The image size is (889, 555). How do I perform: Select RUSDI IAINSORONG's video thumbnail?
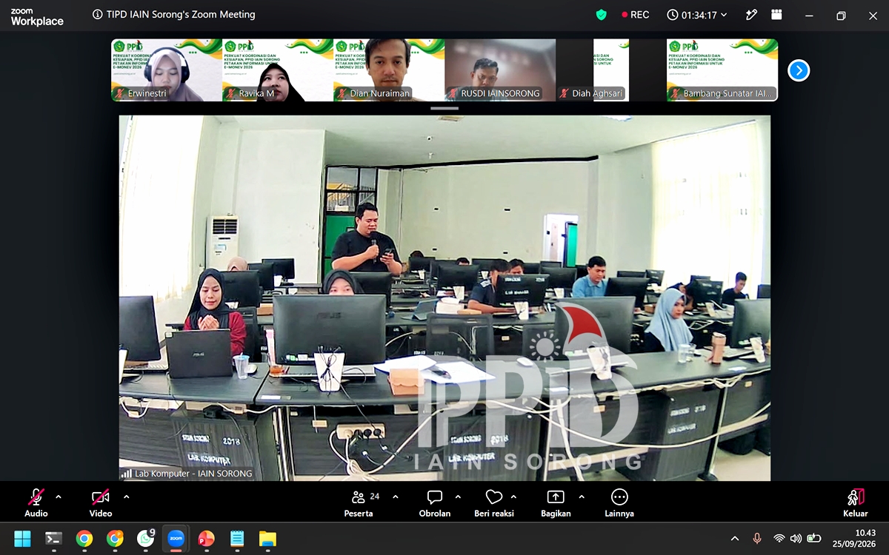pyautogui.click(x=500, y=70)
